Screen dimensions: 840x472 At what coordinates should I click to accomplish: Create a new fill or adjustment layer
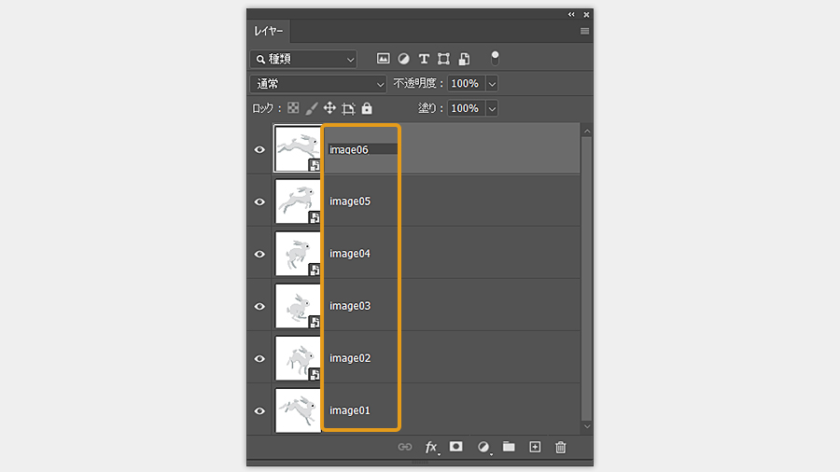click(x=483, y=448)
